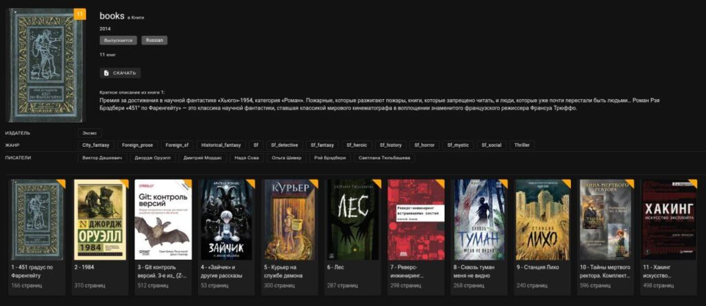706x306 pixels.
Task: Click title '4 - «Зайчик» и другие рассказы'
Action: 221,272
